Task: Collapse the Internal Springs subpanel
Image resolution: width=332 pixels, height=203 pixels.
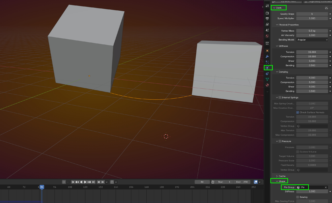Action: click(x=277, y=97)
